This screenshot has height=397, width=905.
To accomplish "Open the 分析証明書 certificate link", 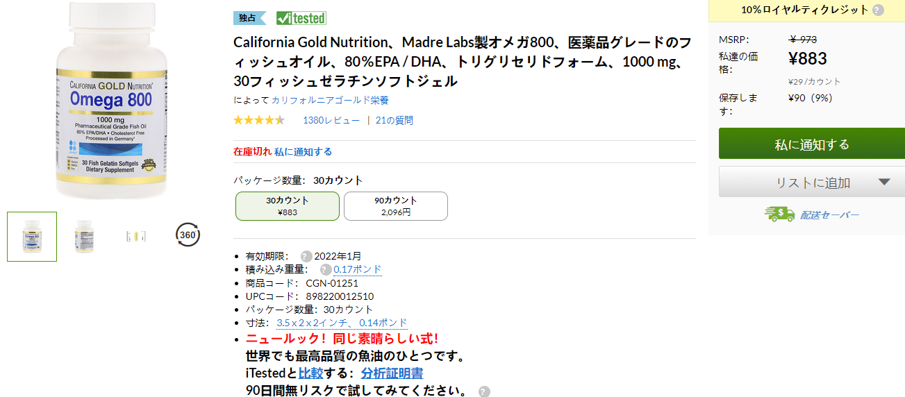I will [x=392, y=373].
